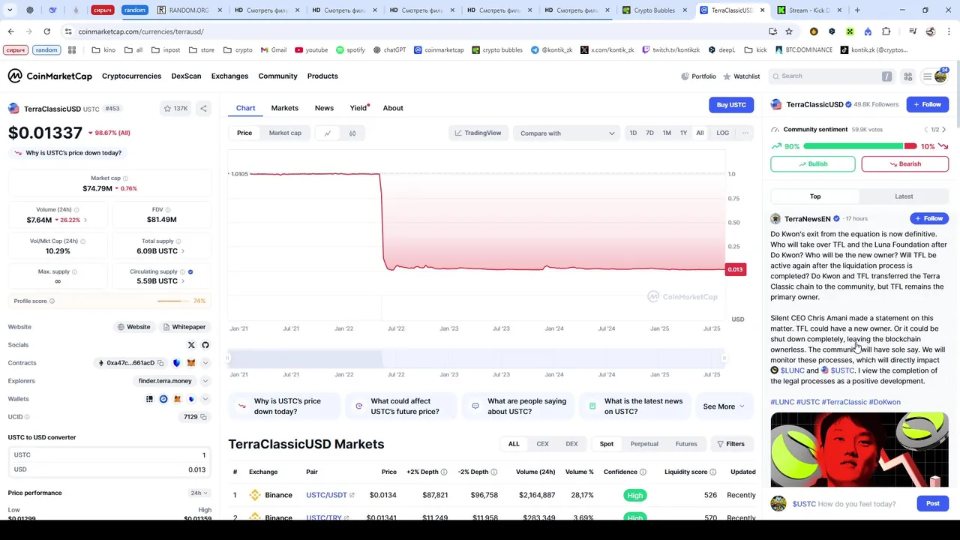Viewport: 960px width, 540px height.
Task: Click the CoinMarketCap logo
Action: click(49, 76)
